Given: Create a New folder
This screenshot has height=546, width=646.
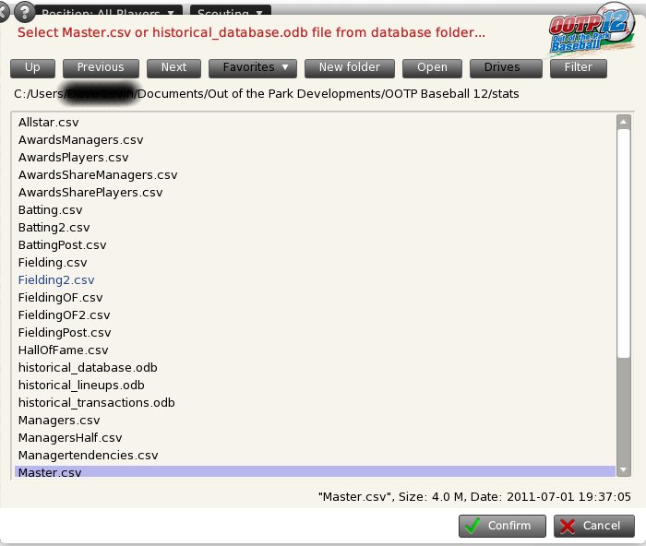Looking at the screenshot, I should pyautogui.click(x=350, y=68).
